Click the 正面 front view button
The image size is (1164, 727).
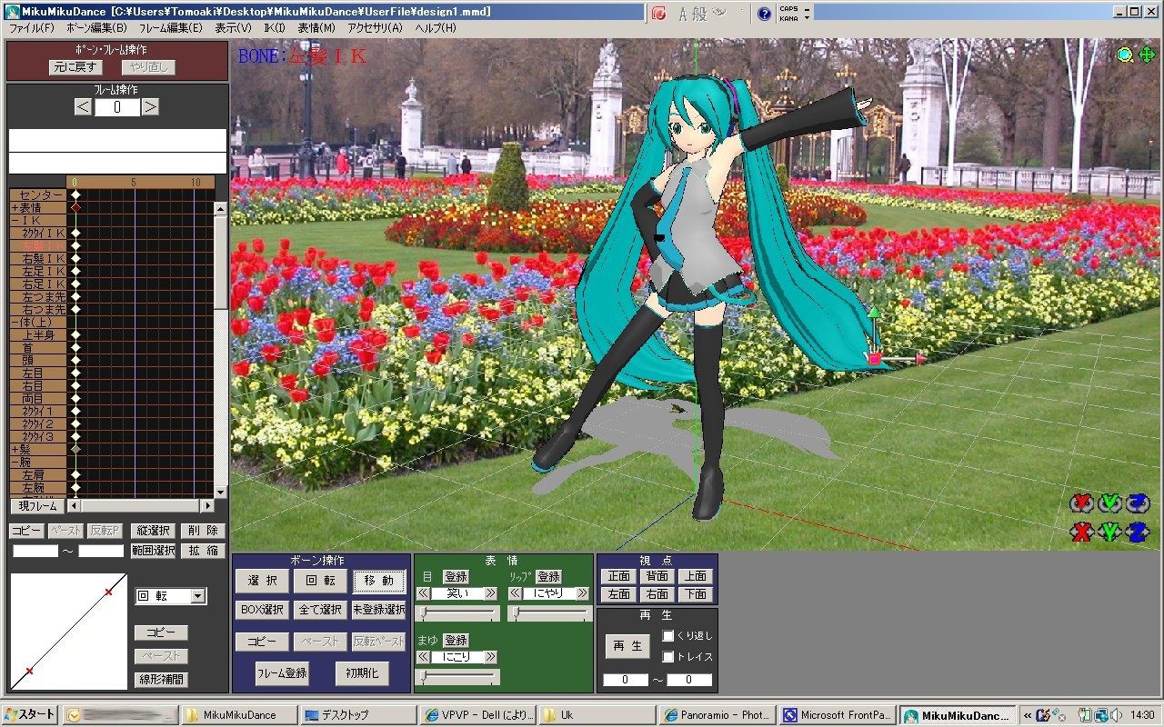pos(619,576)
